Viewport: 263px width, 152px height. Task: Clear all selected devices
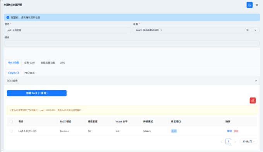point(248,30)
